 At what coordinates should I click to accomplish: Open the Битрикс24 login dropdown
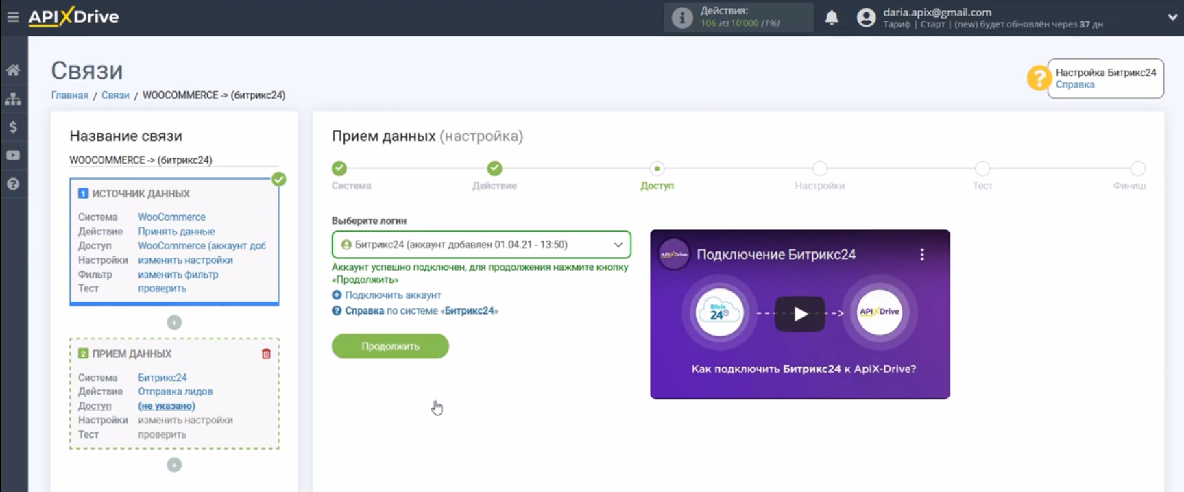(x=481, y=245)
